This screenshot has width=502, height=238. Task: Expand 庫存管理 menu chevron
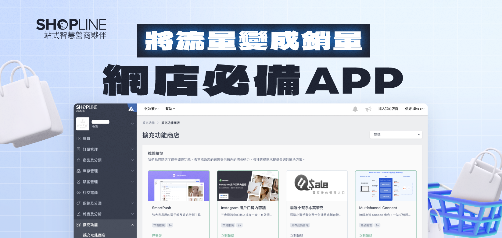pyautogui.click(x=132, y=171)
